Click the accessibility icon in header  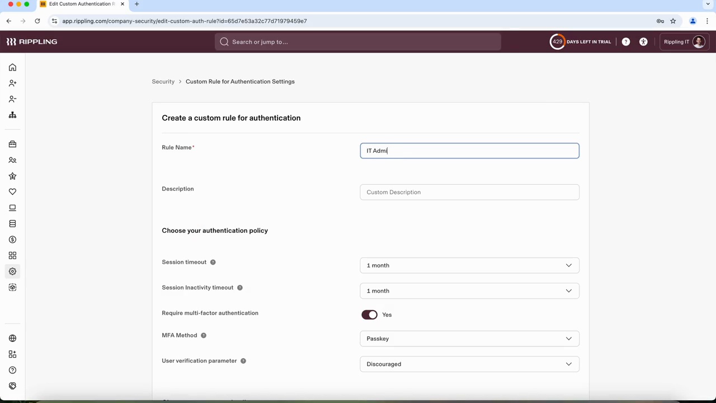pos(643,42)
